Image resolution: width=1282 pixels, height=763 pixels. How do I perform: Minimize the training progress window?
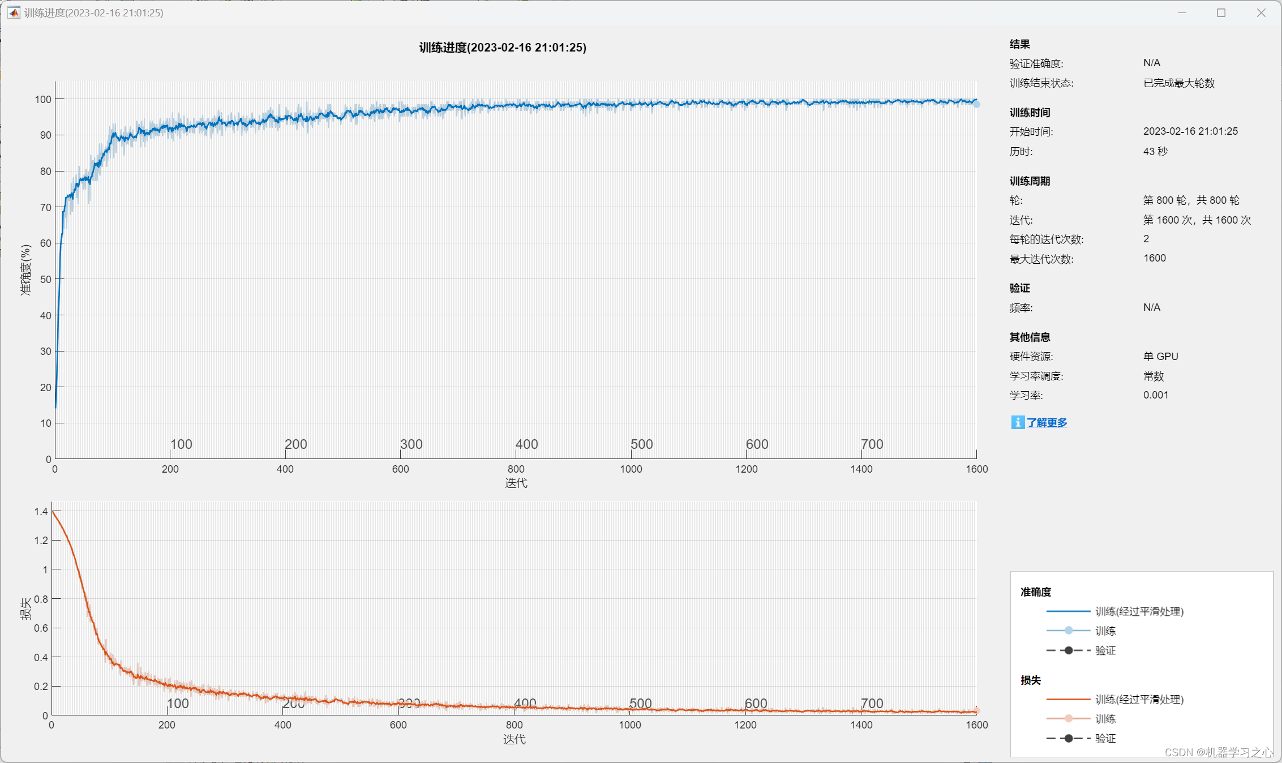pos(1182,12)
